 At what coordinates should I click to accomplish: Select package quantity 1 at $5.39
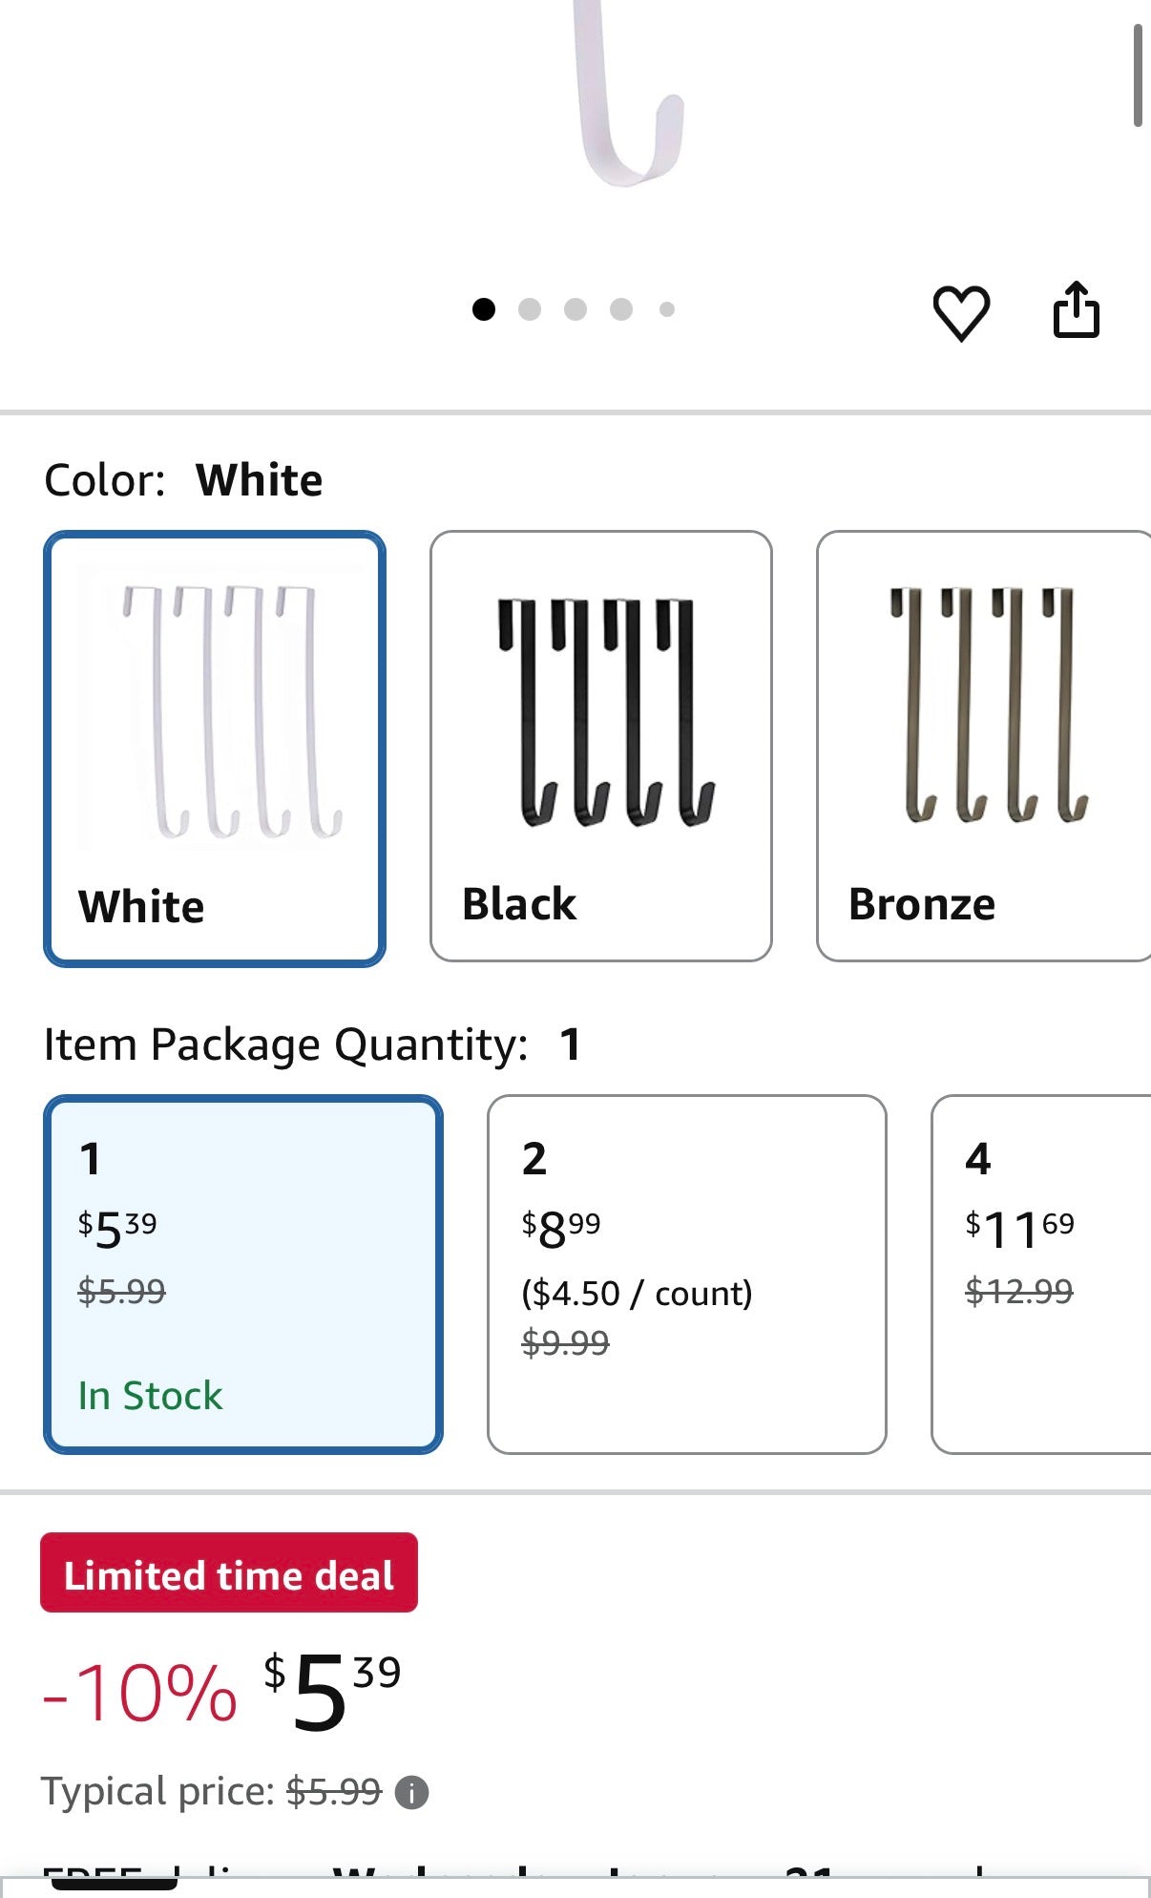[242, 1274]
